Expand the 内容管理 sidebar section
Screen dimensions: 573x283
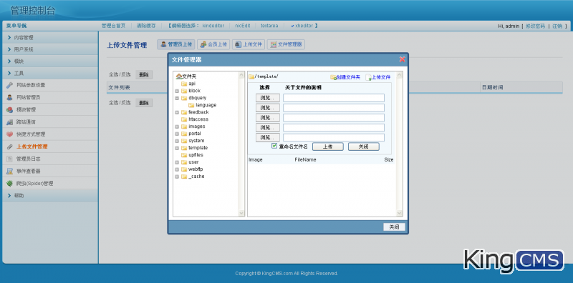(x=50, y=38)
